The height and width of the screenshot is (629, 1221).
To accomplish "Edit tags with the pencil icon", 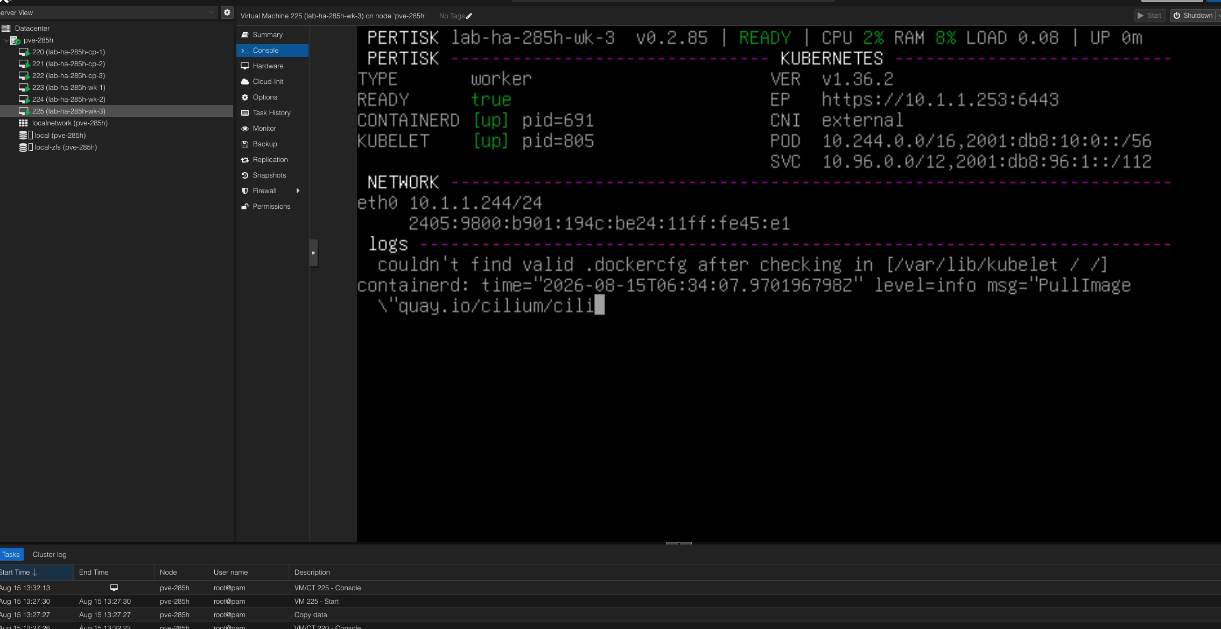I will click(x=469, y=16).
